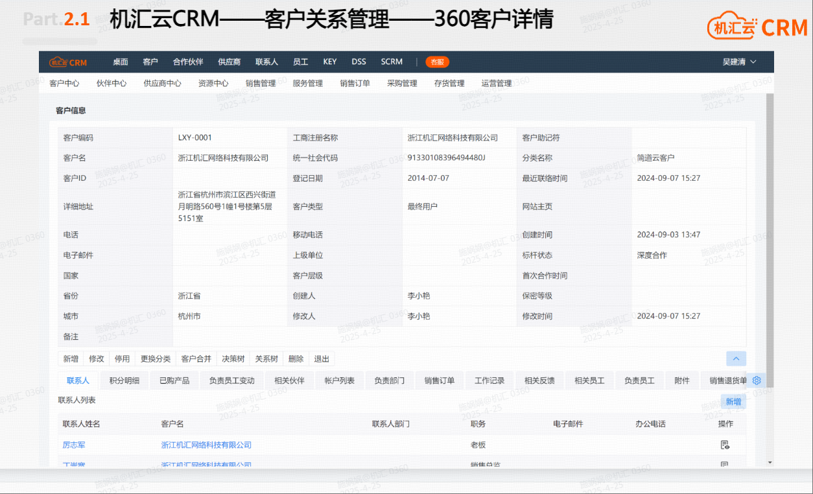The height and width of the screenshot is (494, 813).
Task: Click the vertical scrollbar of the page
Action: (770, 240)
